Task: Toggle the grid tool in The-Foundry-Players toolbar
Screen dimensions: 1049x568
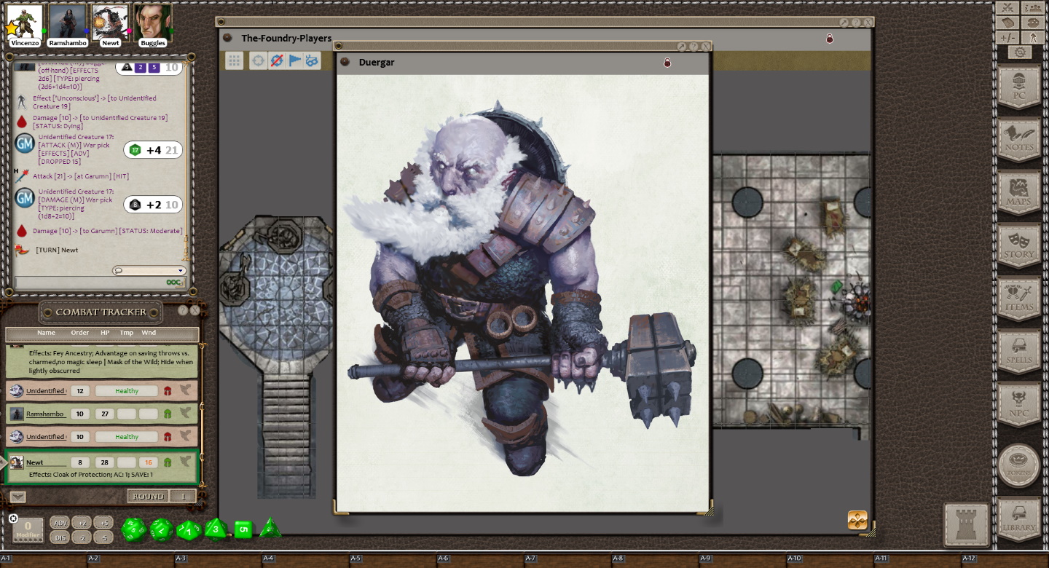Action: (234, 60)
